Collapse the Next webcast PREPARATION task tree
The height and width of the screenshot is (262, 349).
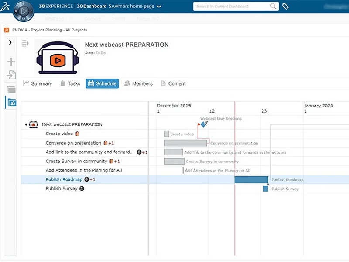click(x=26, y=124)
